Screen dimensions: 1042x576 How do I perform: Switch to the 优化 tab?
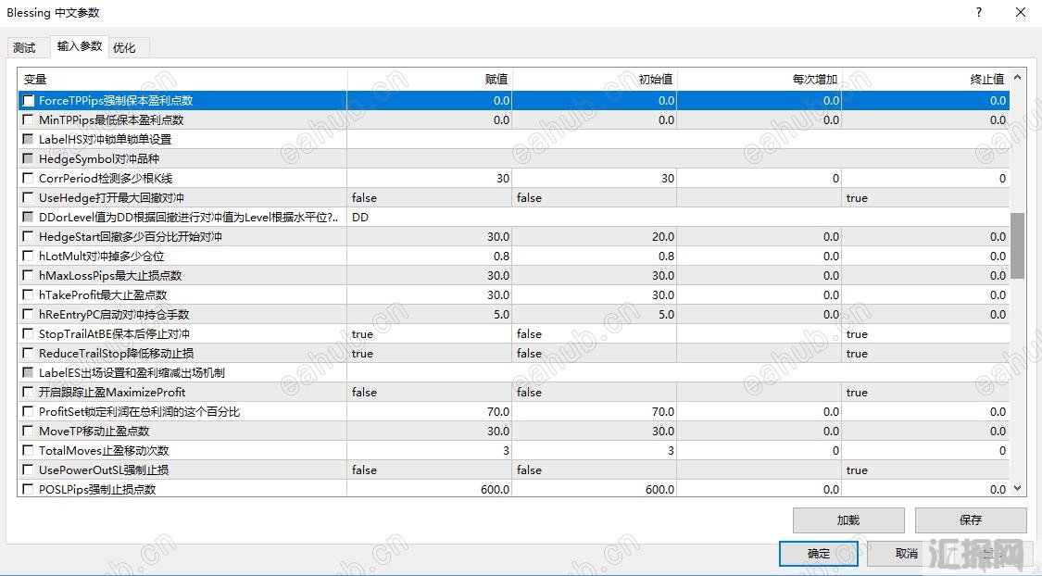click(124, 48)
